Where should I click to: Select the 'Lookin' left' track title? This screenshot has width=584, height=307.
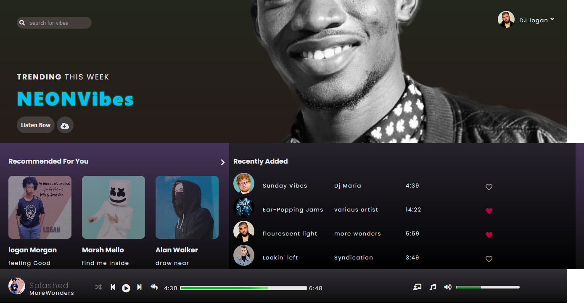click(280, 257)
